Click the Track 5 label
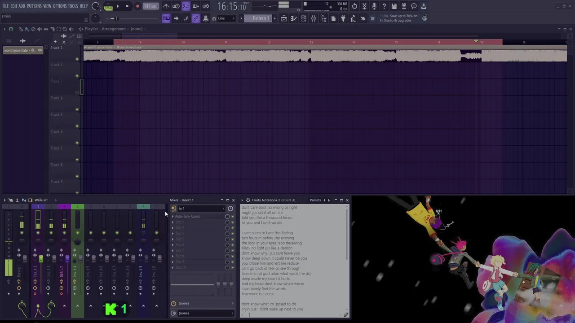 pos(57,114)
